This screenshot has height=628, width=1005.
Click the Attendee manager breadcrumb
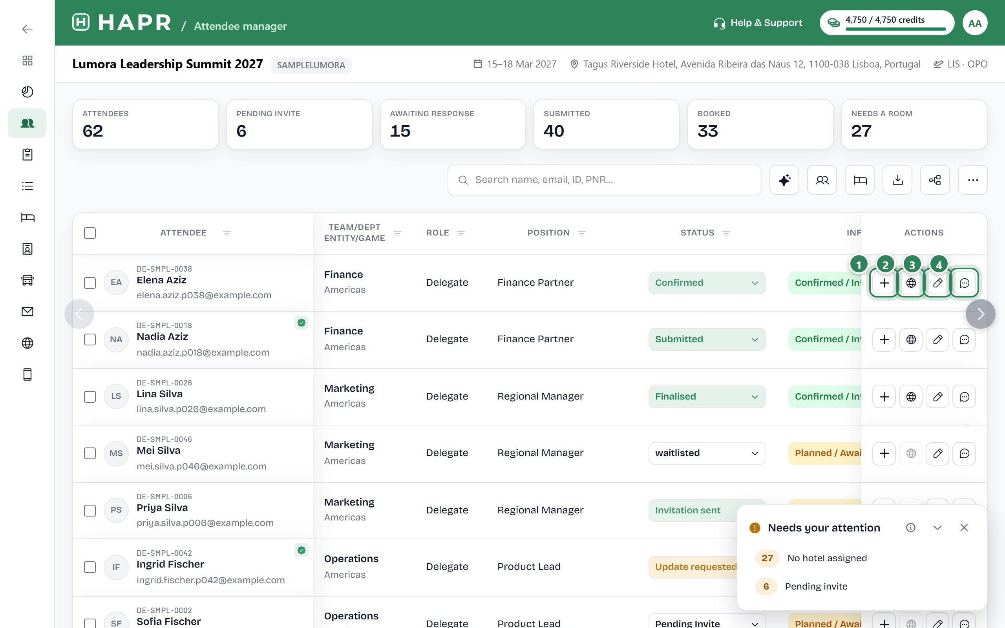(x=240, y=26)
